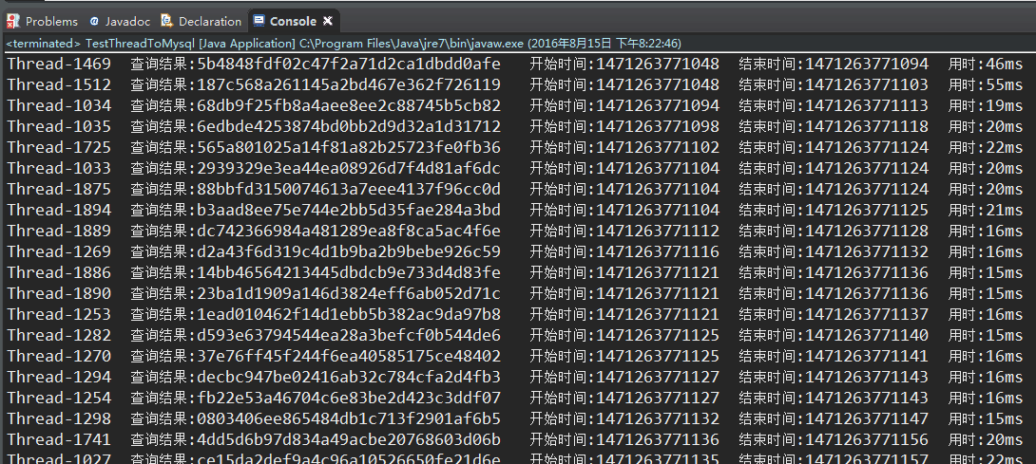1036x464 pixels.
Task: Click hash d2a43f6d319c4d1b9ba2b9bebe926c59
Action: [349, 251]
